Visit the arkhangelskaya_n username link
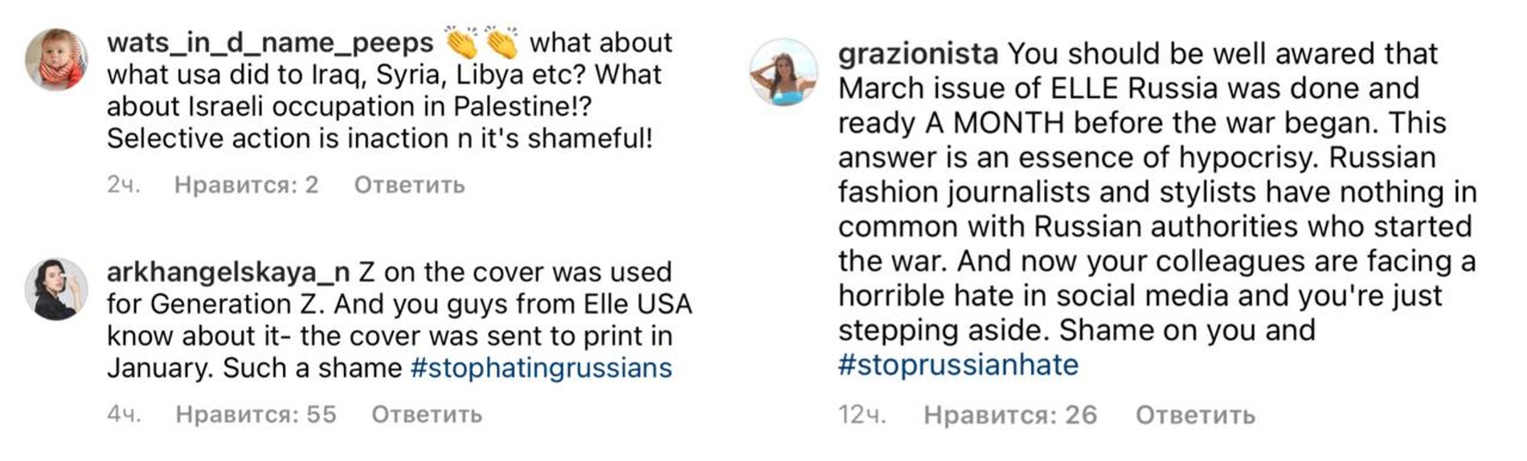The width and height of the screenshot is (1527, 461). tap(227, 272)
